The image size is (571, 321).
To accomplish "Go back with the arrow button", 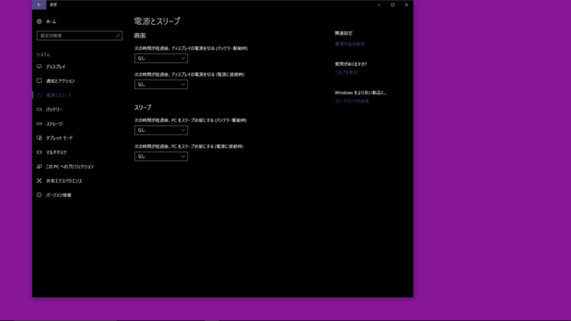I will pyautogui.click(x=39, y=4).
